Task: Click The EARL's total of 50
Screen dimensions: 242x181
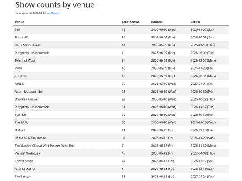Action: coord(124,122)
